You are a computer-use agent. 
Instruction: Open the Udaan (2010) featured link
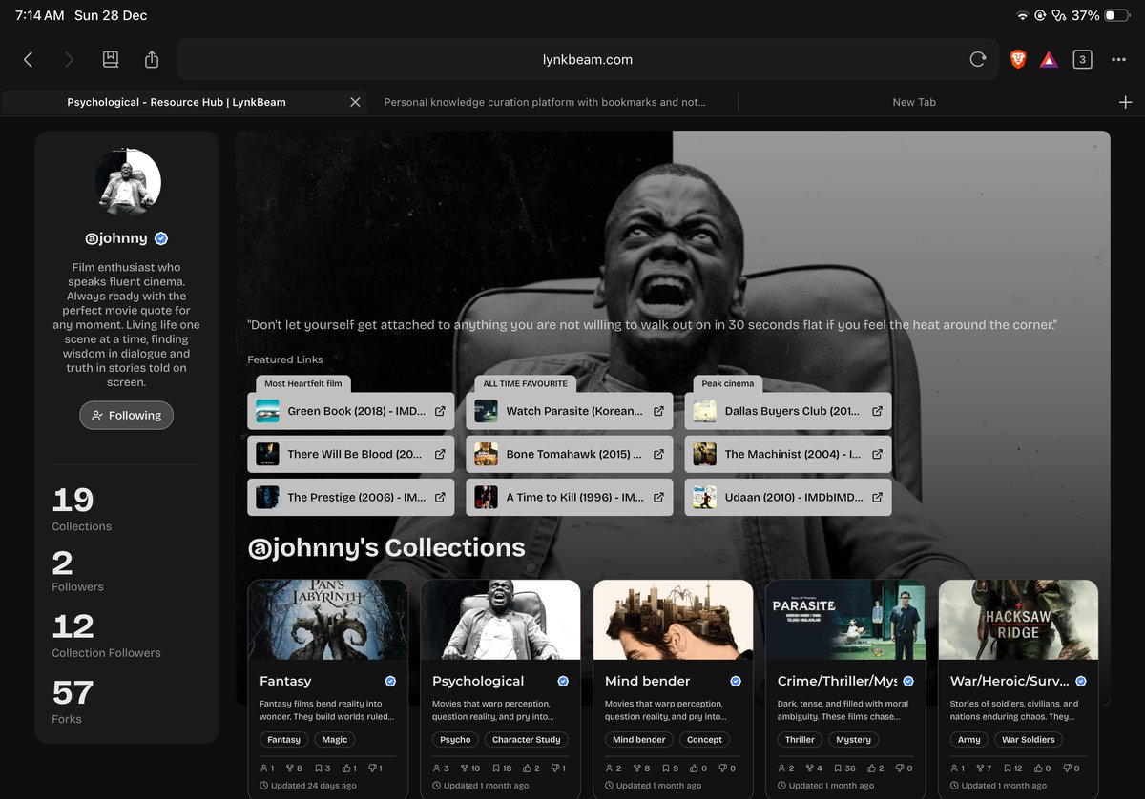(787, 497)
